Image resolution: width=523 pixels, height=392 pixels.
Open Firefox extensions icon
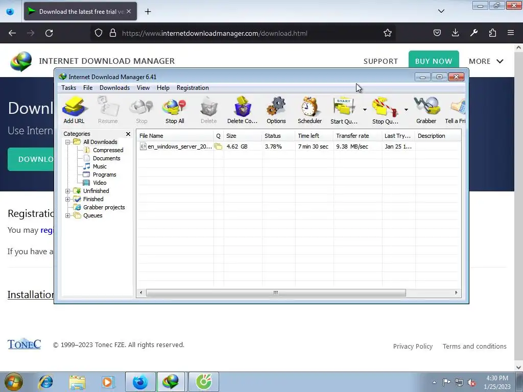point(492,33)
